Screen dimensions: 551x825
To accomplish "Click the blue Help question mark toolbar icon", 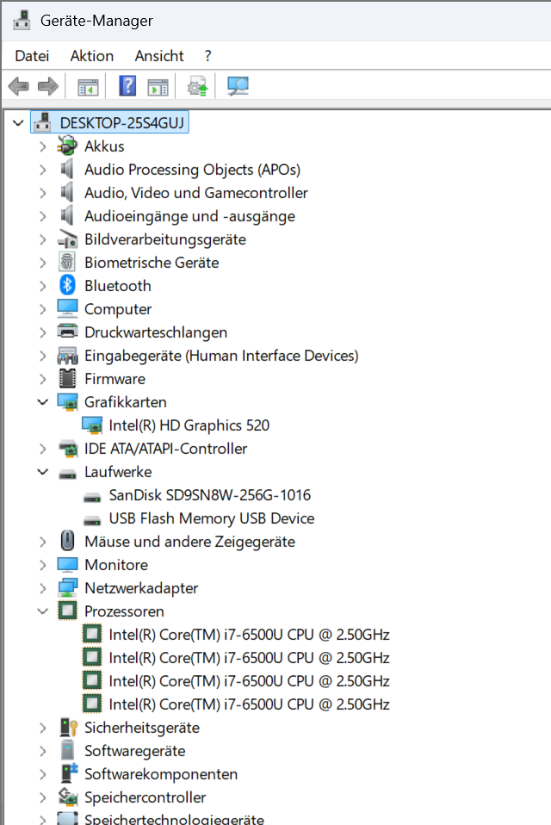I will coord(127,86).
